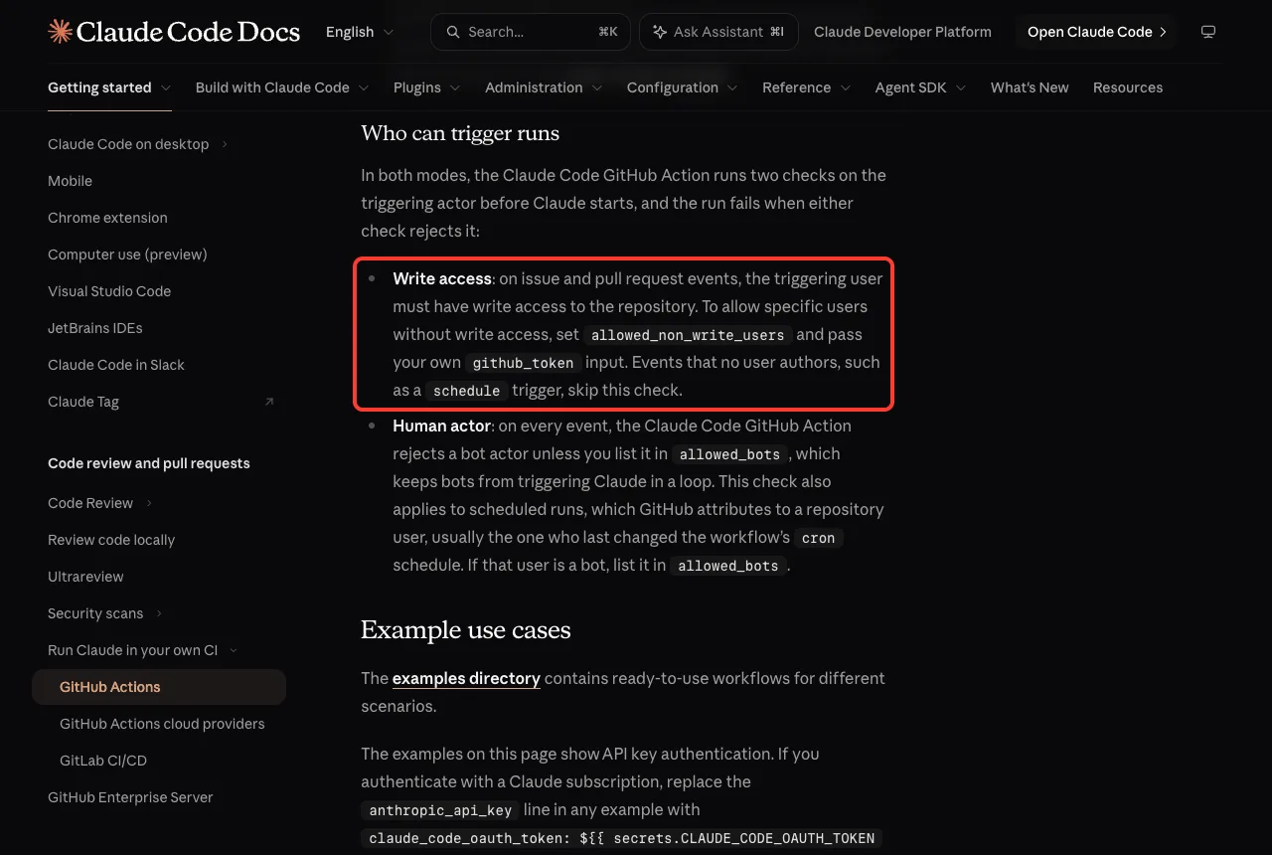Expand the Security scans sidebar chevron
The image size is (1272, 855).
(x=159, y=613)
